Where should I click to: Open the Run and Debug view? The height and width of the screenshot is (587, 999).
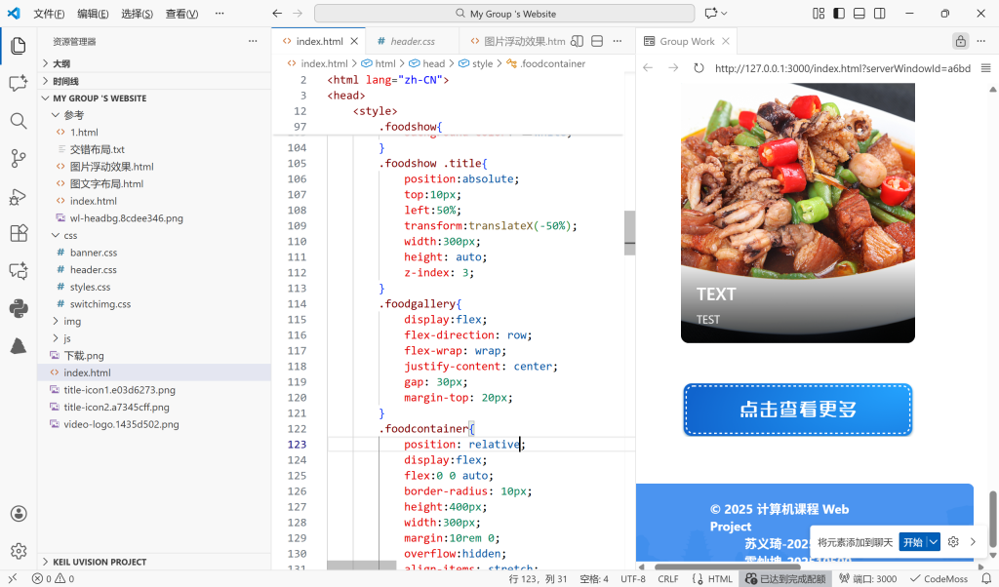point(18,196)
